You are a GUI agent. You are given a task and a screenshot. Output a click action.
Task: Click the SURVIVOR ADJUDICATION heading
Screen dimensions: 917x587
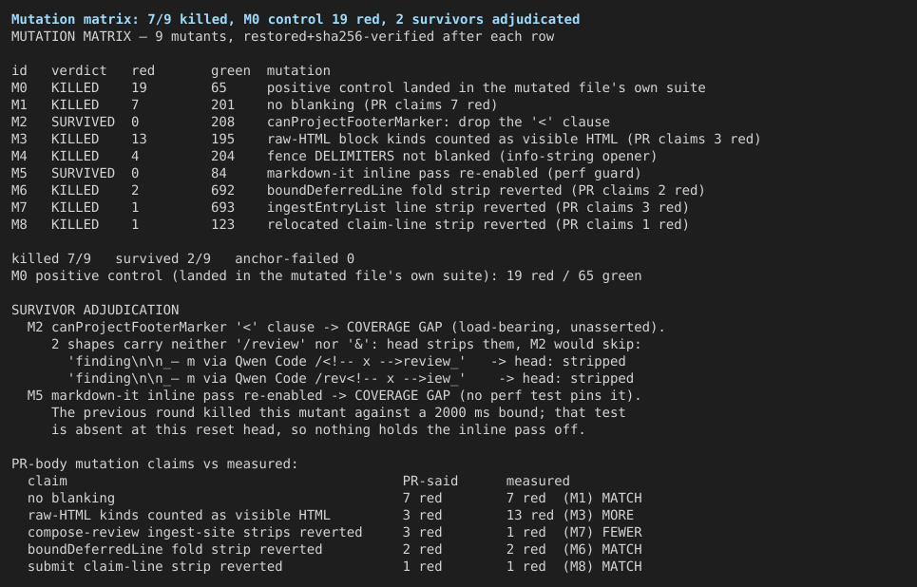(95, 310)
